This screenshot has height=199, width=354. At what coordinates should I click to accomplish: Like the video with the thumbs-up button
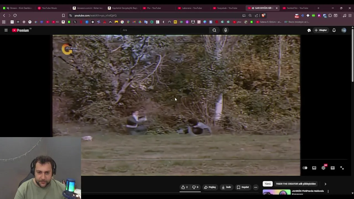pos(184,187)
